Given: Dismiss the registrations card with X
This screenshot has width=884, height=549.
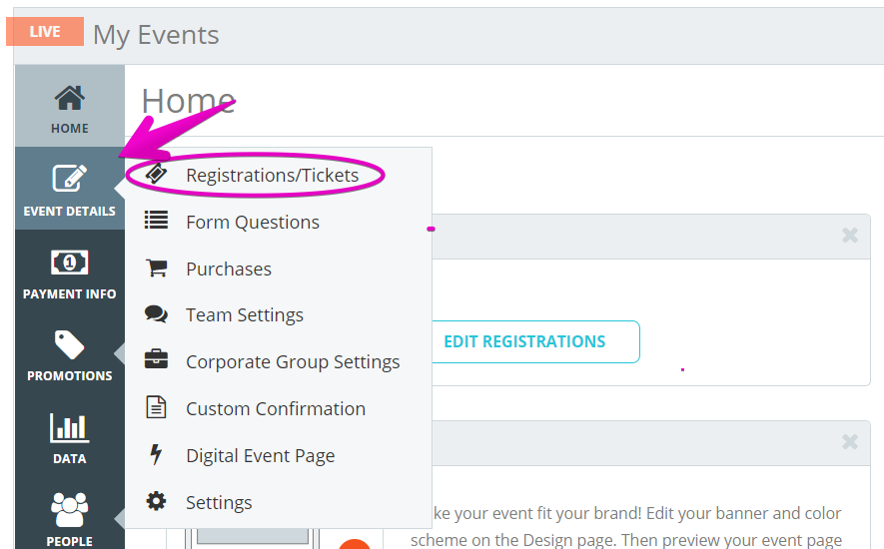Looking at the screenshot, I should tap(850, 235).
